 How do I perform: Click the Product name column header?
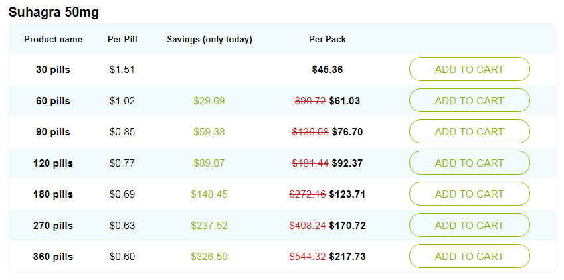click(53, 40)
